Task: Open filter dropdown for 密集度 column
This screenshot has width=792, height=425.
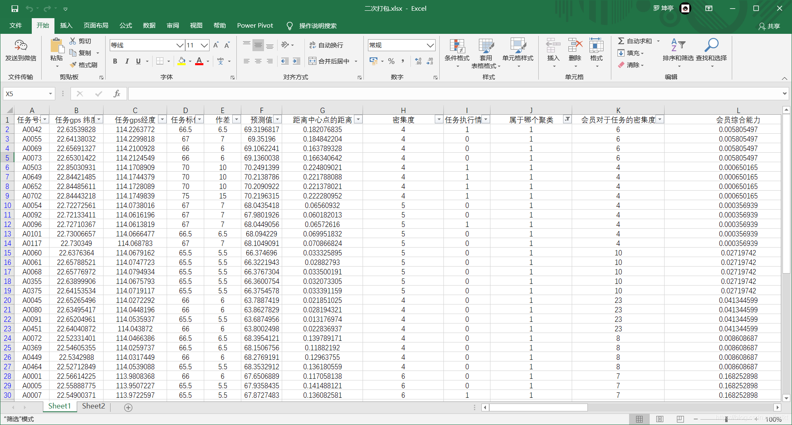Action: [x=439, y=120]
